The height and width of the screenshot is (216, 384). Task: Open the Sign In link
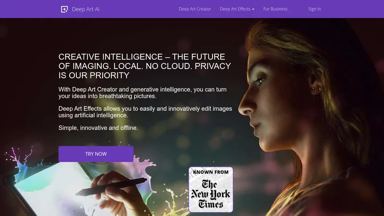pyautogui.click(x=314, y=9)
